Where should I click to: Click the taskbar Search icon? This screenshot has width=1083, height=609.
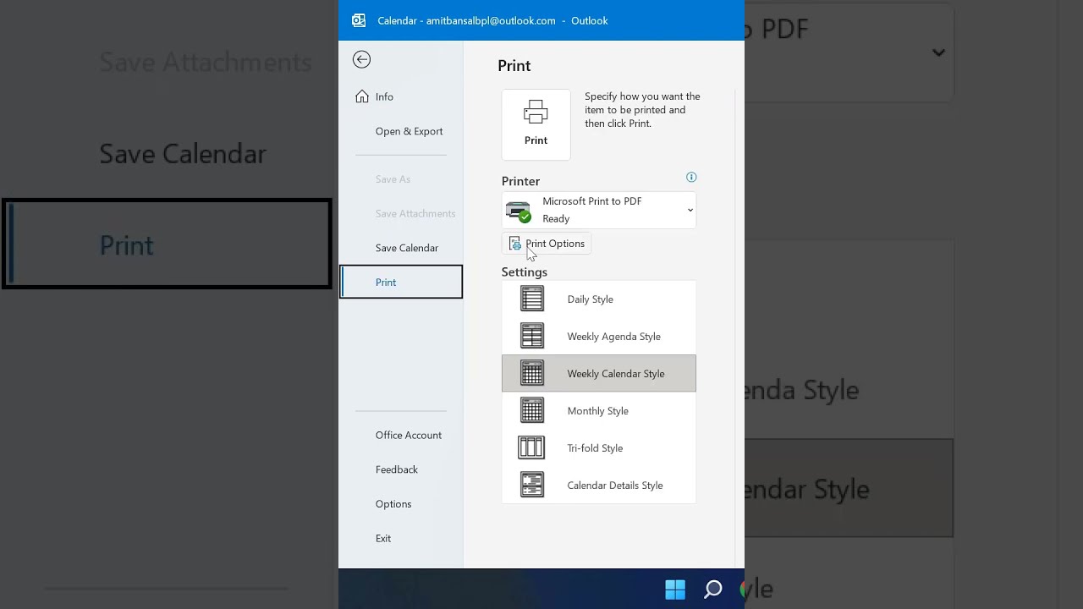point(713,590)
